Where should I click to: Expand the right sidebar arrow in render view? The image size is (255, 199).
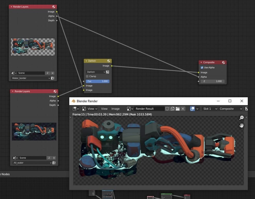[x=246, y=117]
